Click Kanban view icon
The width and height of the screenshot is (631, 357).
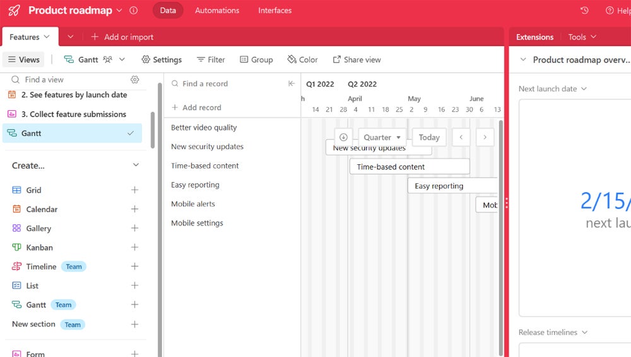(16, 247)
